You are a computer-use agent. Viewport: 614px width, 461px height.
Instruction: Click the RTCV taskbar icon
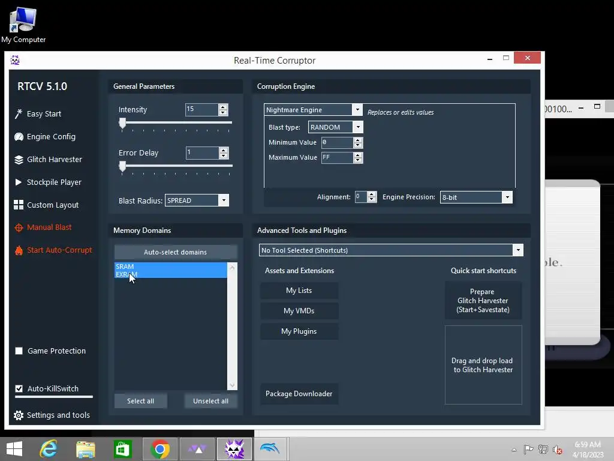click(x=234, y=449)
